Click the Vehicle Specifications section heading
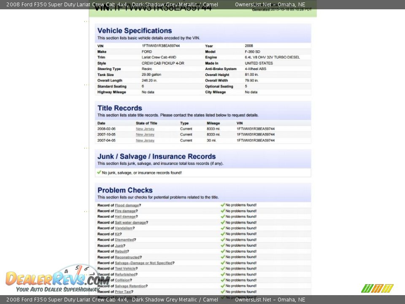 coord(135,31)
